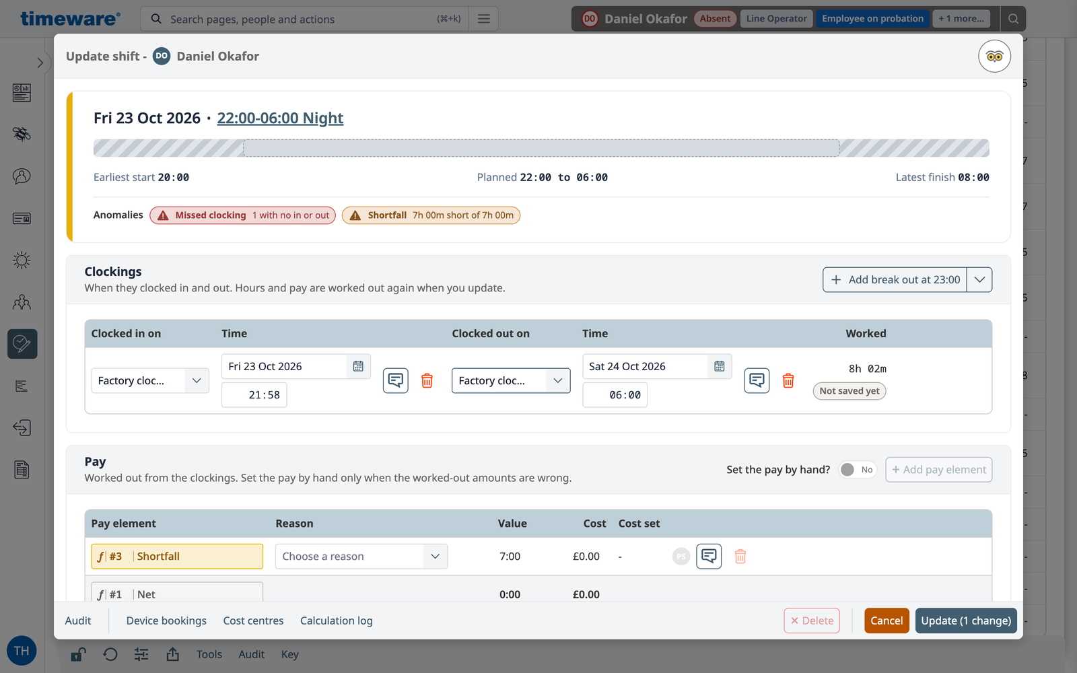Switch to the Device bookings tab
The width and height of the screenshot is (1077, 673).
coord(166,621)
